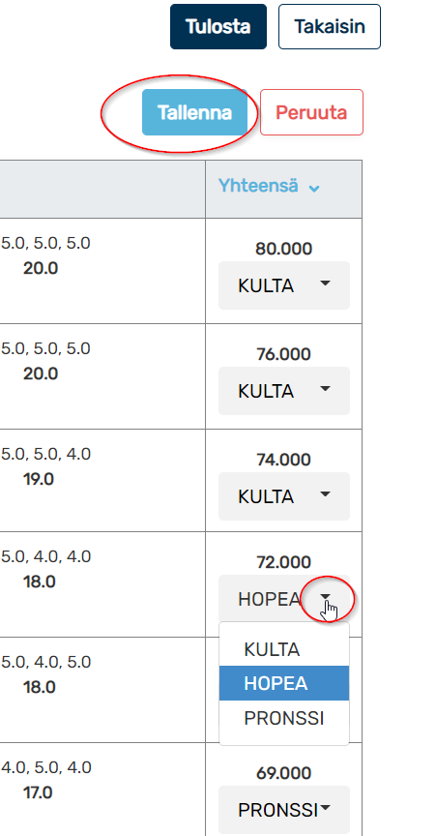Go back with the Takaisin button
This screenshot has height=836, width=436.
pos(330,27)
